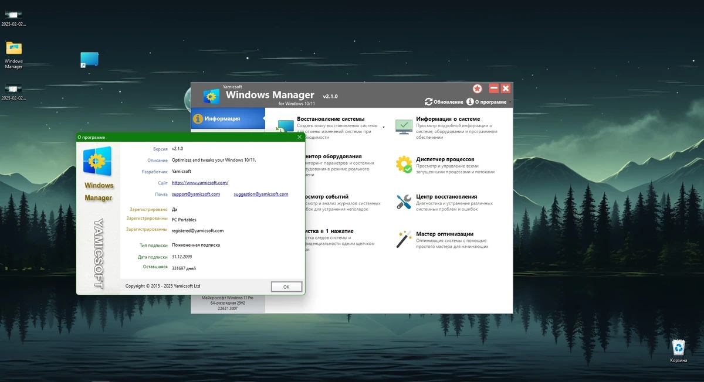
Task: Click the О программе info circle icon
Action: pyautogui.click(x=470, y=101)
